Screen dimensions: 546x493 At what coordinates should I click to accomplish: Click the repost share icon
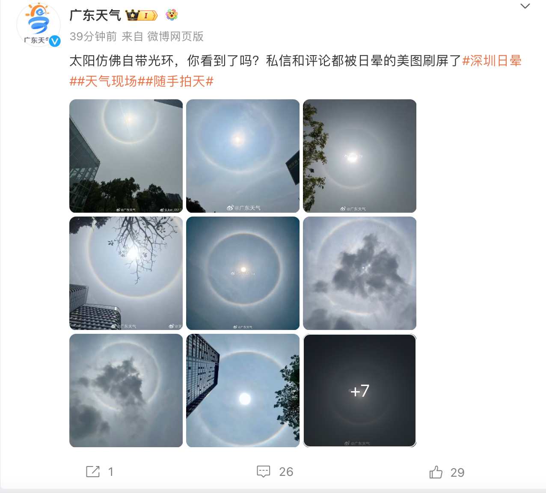pyautogui.click(x=93, y=472)
